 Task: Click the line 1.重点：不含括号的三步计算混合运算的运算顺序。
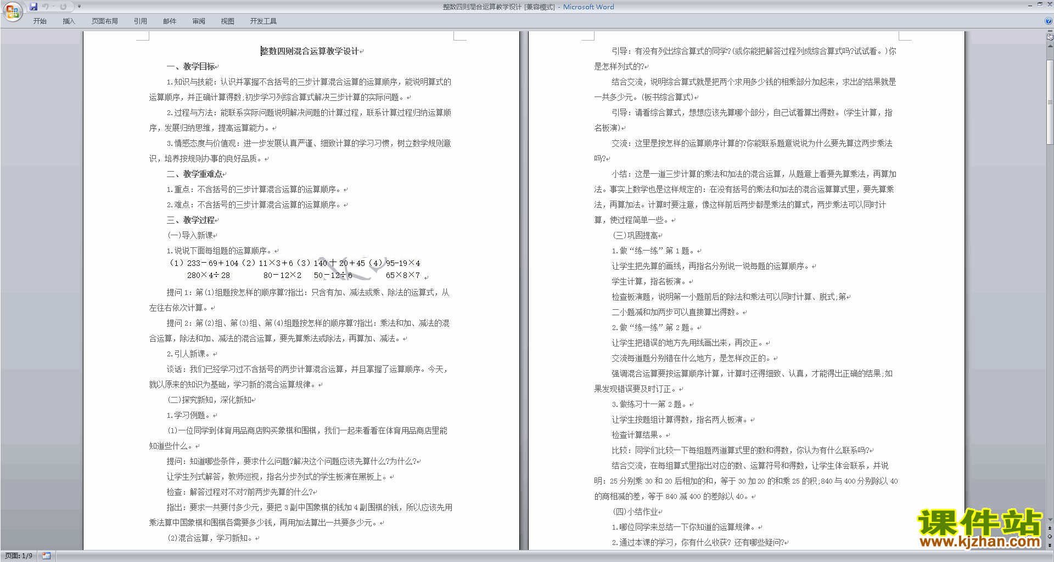click(255, 189)
